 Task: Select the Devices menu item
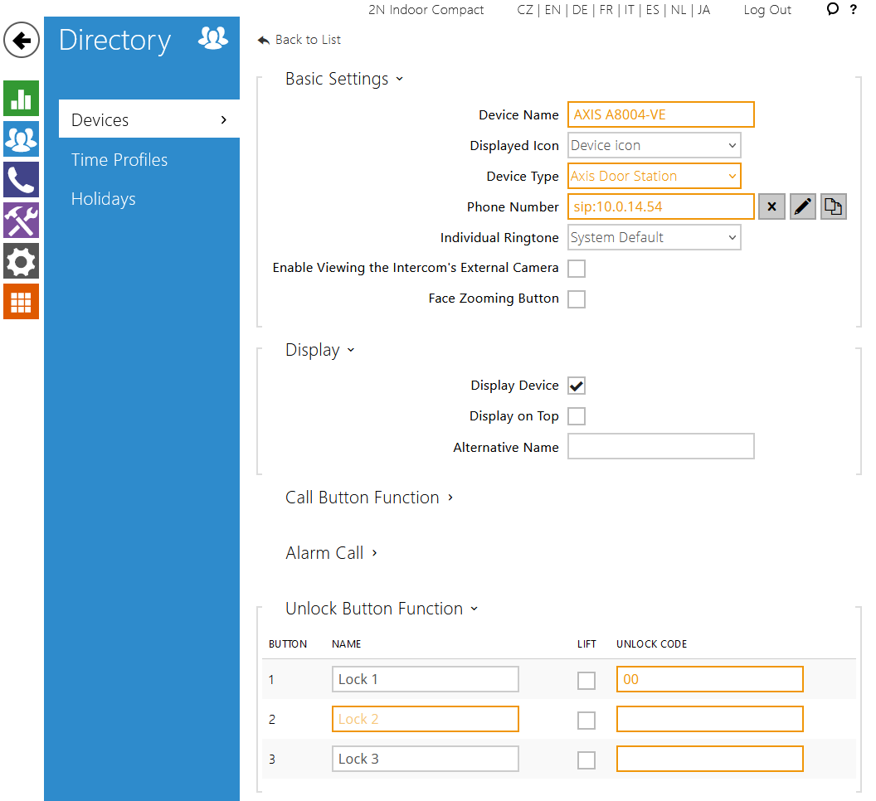tap(149, 119)
